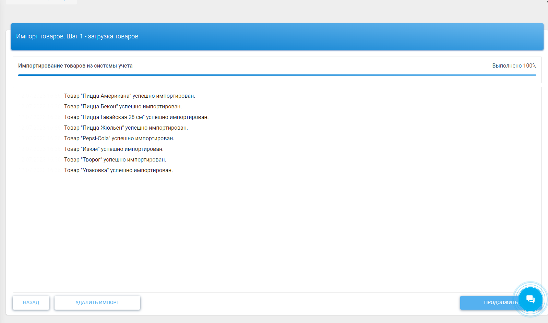Open the live chat support widget
This screenshot has height=323, width=548.
(530, 299)
